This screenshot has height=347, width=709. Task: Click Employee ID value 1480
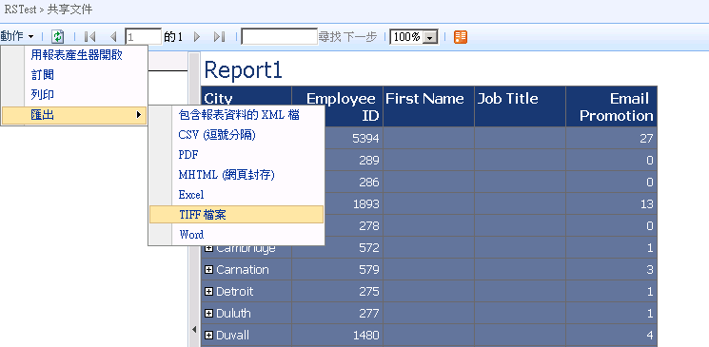pos(365,336)
